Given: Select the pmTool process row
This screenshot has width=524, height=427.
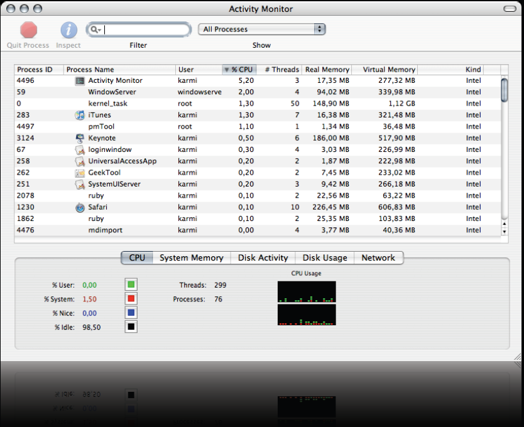Looking at the screenshot, I should click(x=258, y=127).
